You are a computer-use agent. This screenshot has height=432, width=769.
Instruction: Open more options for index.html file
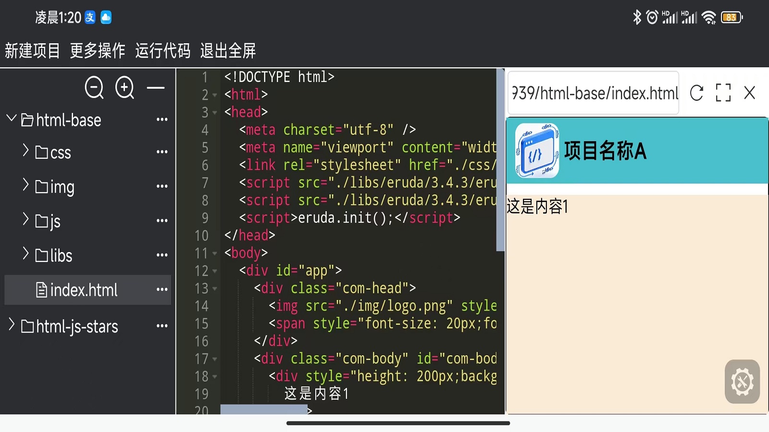(162, 290)
